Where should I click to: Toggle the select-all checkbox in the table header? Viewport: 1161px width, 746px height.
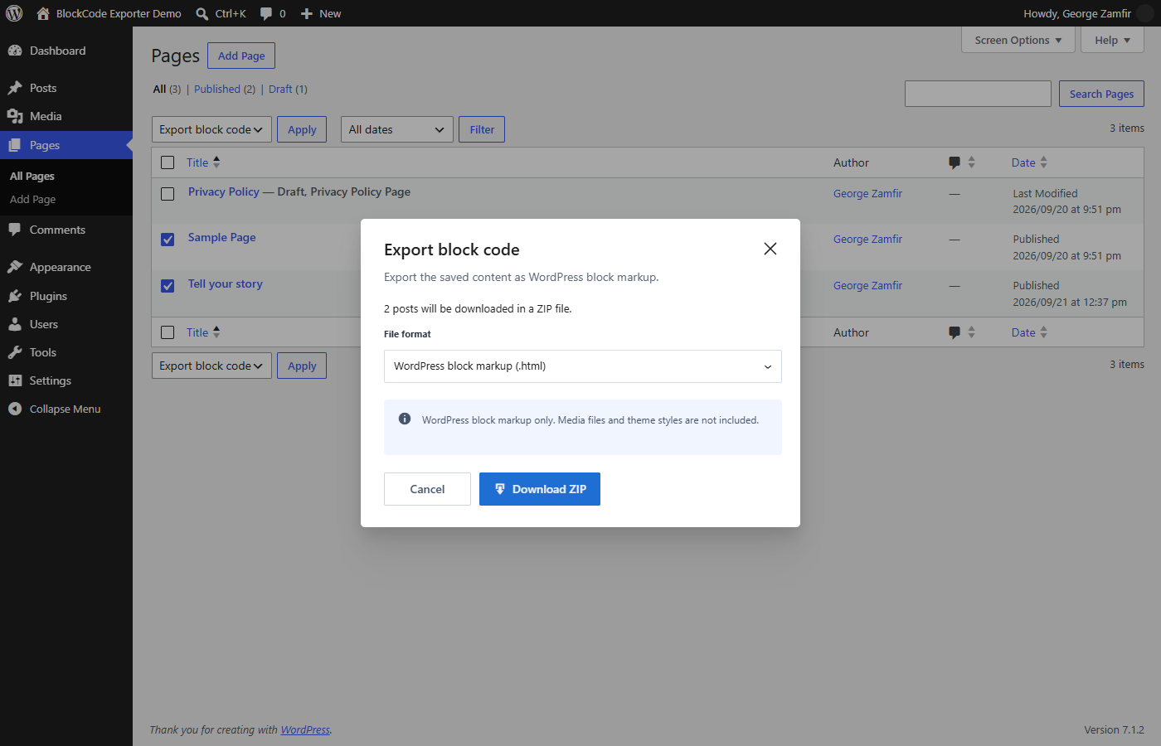pyautogui.click(x=168, y=162)
